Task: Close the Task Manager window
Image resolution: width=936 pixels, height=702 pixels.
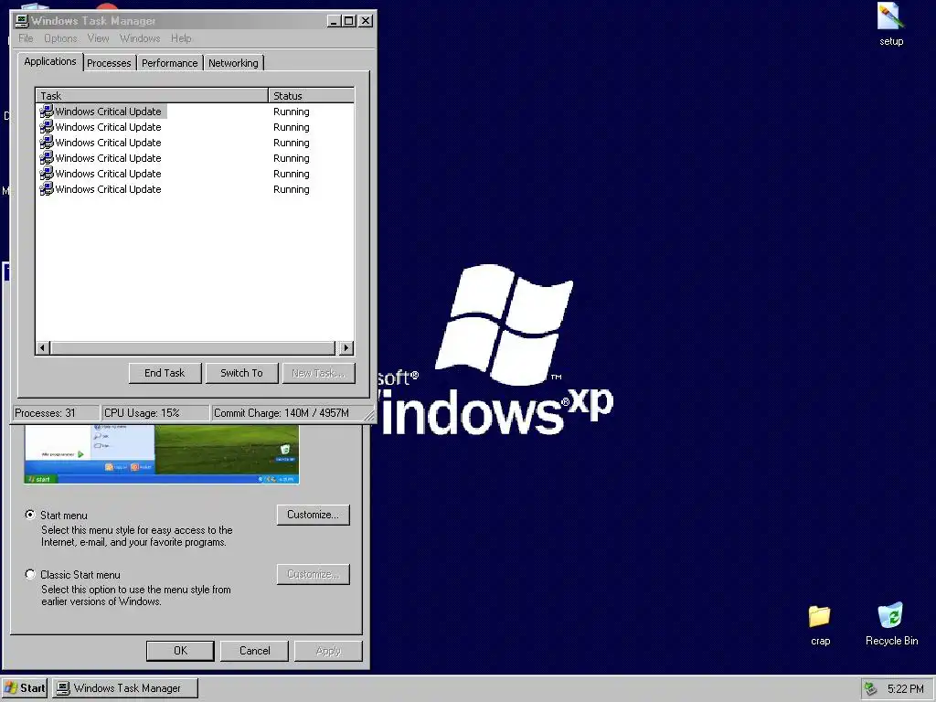Action: (x=366, y=21)
